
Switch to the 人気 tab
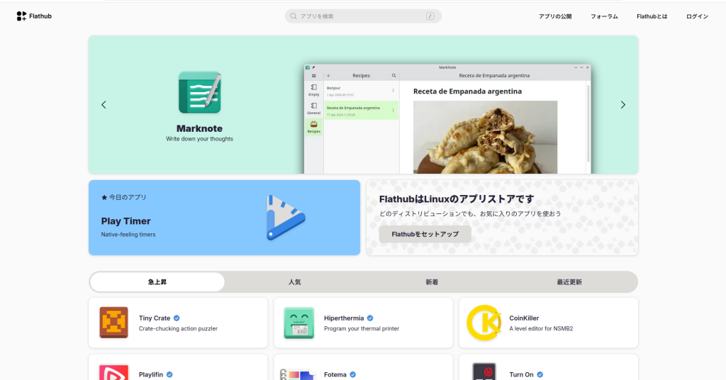(294, 282)
